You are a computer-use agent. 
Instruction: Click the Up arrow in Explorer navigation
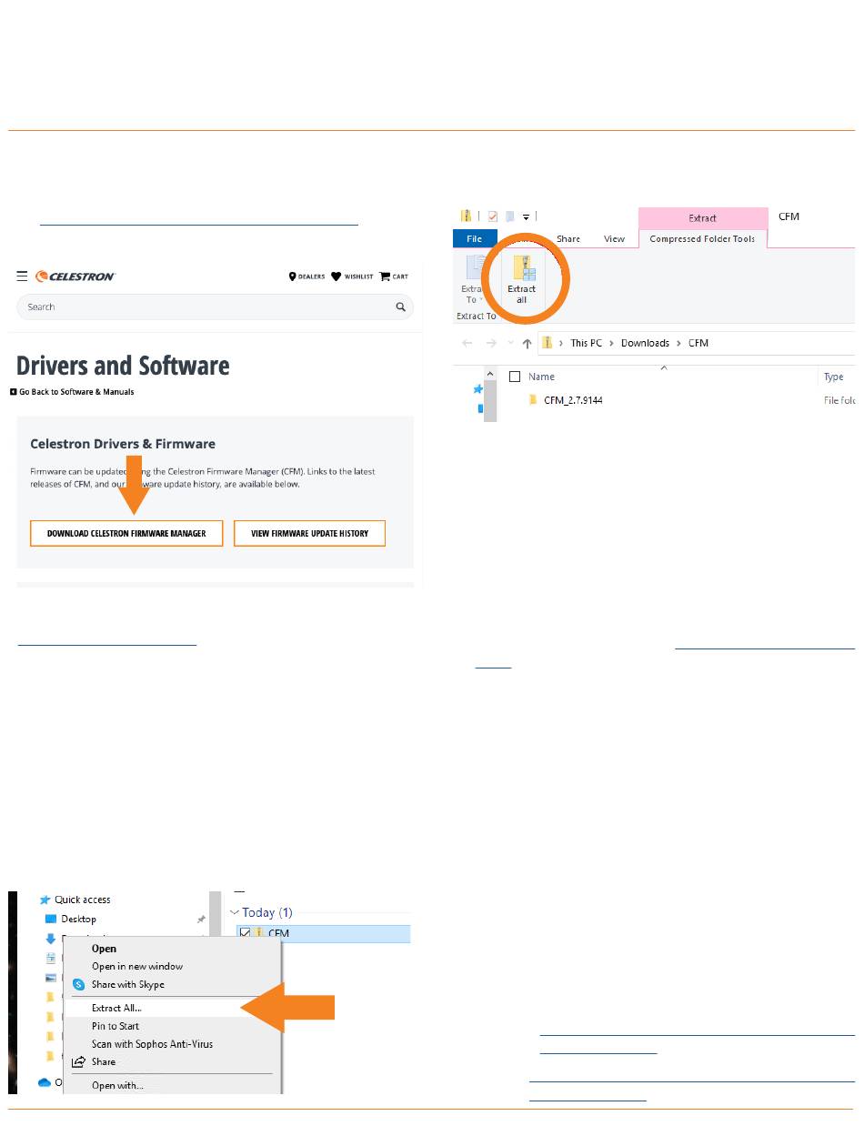coord(527,343)
